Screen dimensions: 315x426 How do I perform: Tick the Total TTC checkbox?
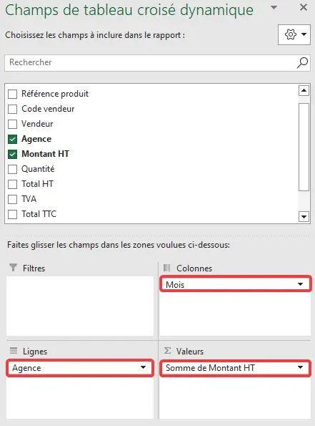pyautogui.click(x=12, y=214)
